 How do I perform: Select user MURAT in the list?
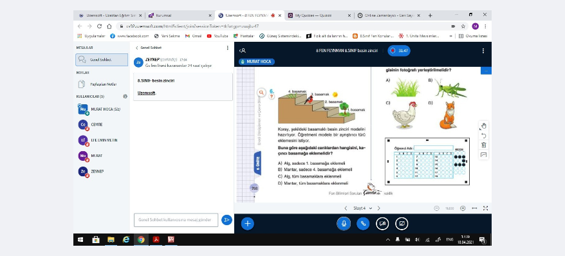coord(102,156)
